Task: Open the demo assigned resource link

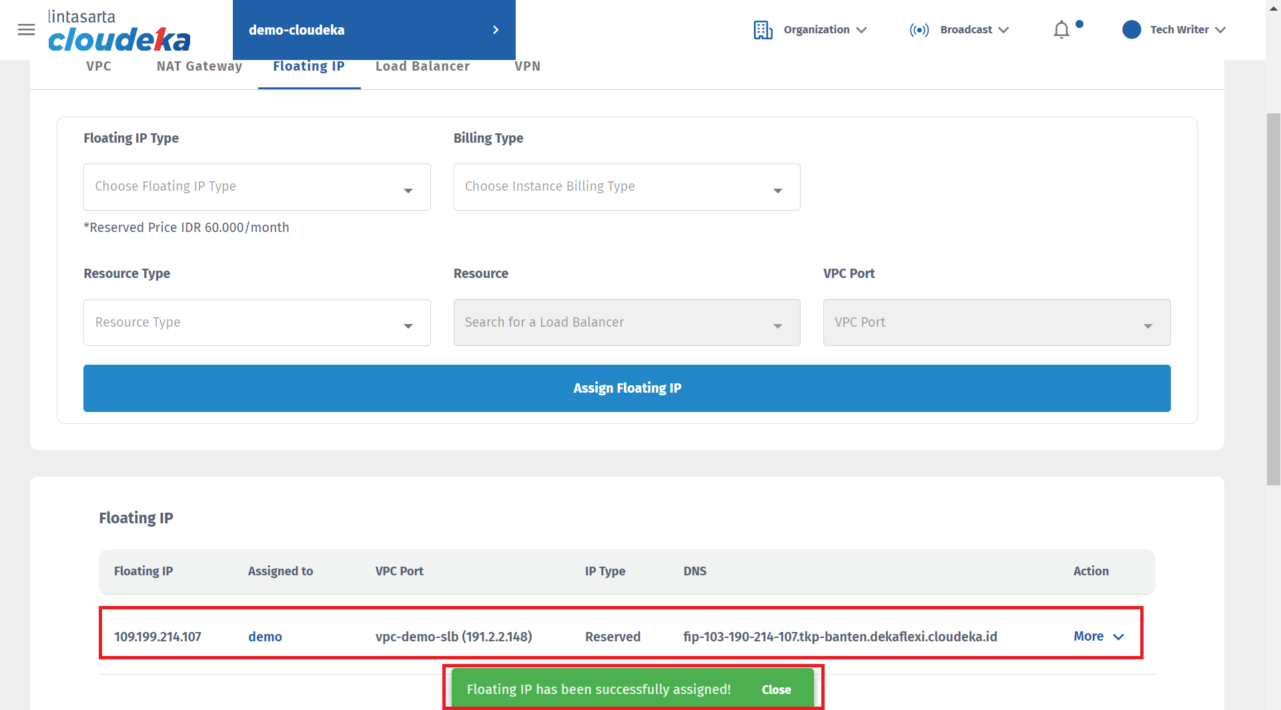Action: tap(265, 637)
